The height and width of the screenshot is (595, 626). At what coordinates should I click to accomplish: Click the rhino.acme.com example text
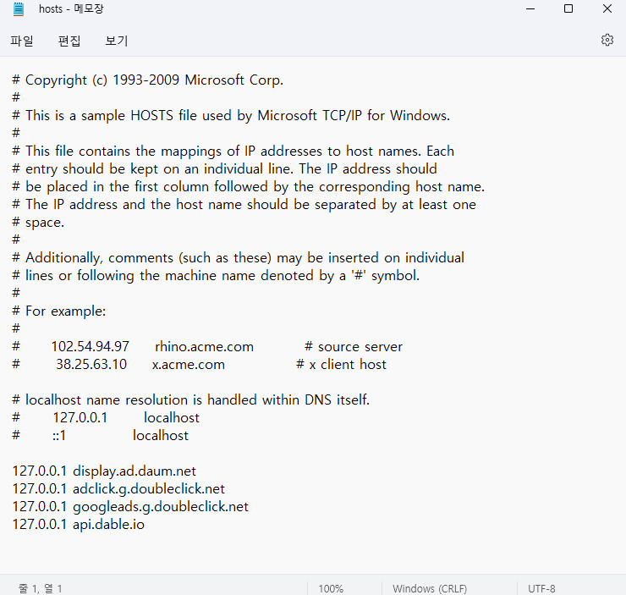pyautogui.click(x=204, y=346)
